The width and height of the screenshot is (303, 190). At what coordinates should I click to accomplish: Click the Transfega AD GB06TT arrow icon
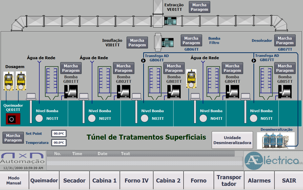tap(143, 60)
